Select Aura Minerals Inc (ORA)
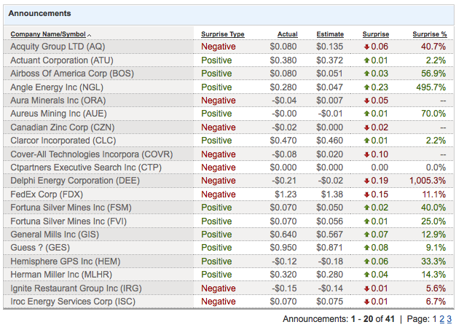The width and height of the screenshot is (456, 330). (58, 101)
